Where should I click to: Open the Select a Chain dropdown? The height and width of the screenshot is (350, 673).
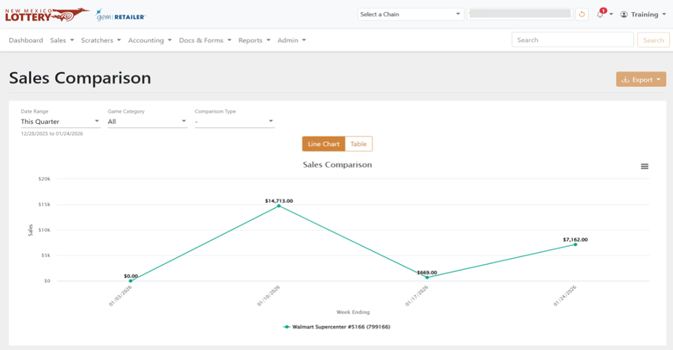pyautogui.click(x=411, y=14)
